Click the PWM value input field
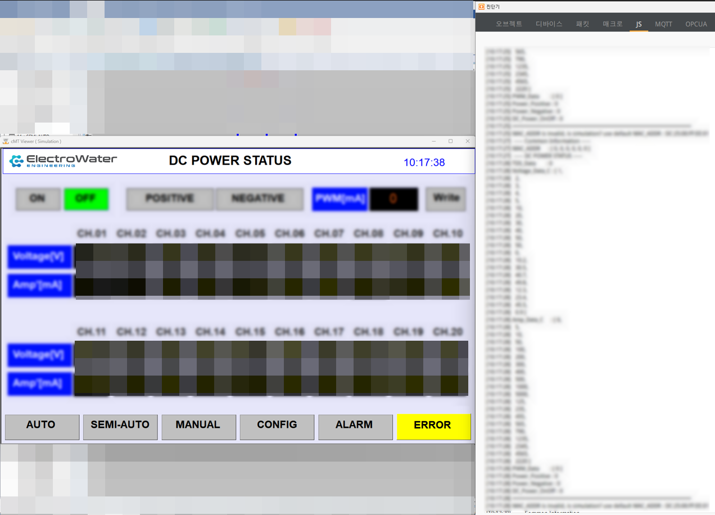The height and width of the screenshot is (515, 715). (393, 199)
